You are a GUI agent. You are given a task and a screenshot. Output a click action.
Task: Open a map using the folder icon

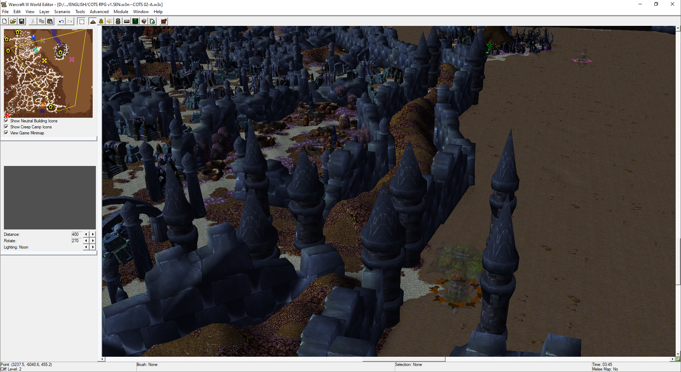13,21
